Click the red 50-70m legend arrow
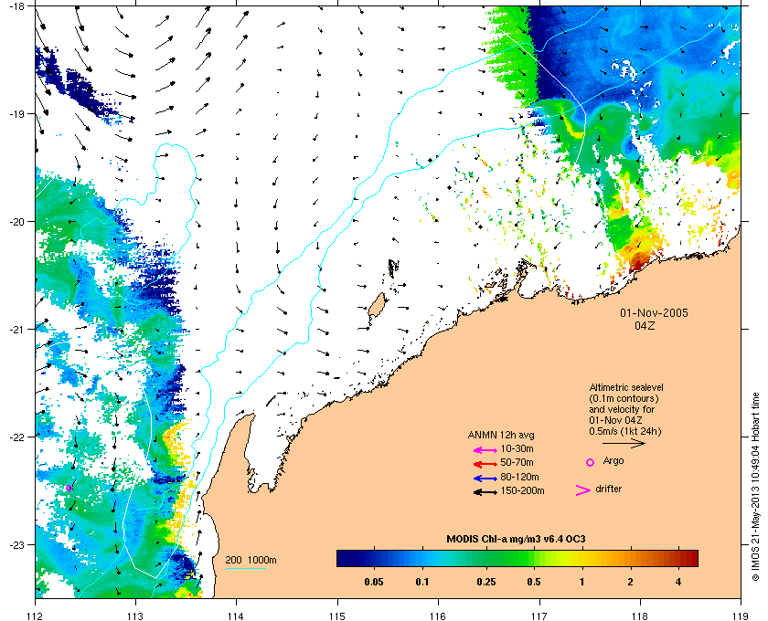Screen dimensions: 768x621 (x=485, y=464)
